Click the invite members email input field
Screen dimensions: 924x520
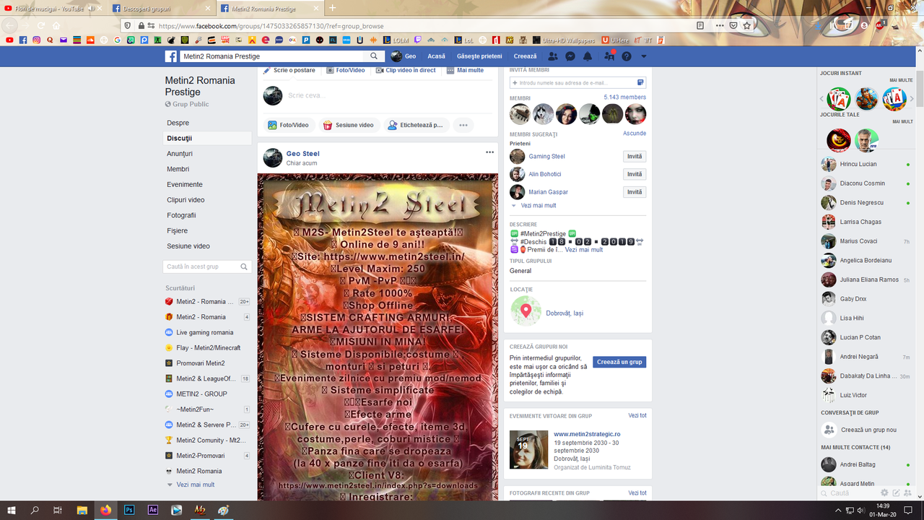577,83
